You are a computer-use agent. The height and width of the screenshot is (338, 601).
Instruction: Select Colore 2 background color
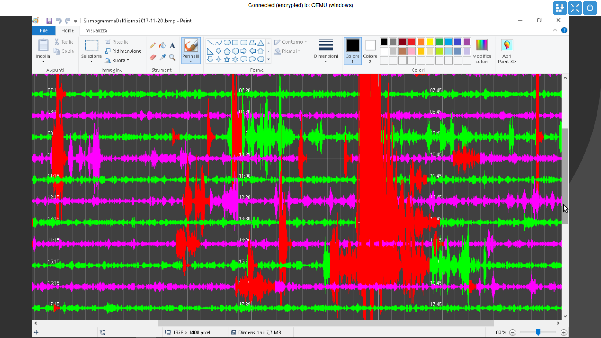click(370, 51)
